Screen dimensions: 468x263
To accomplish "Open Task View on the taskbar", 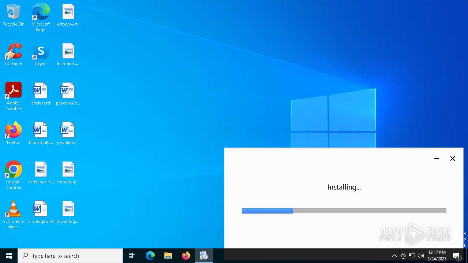I will (x=132, y=256).
